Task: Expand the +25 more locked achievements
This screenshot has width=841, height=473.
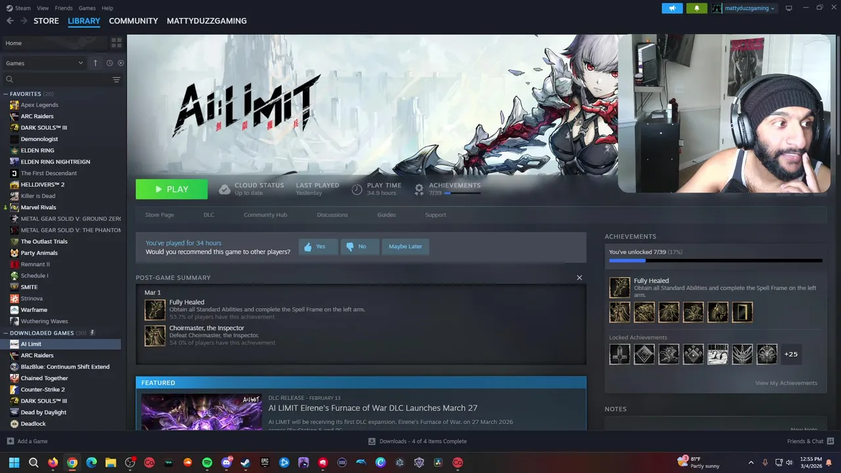Action: tap(791, 354)
